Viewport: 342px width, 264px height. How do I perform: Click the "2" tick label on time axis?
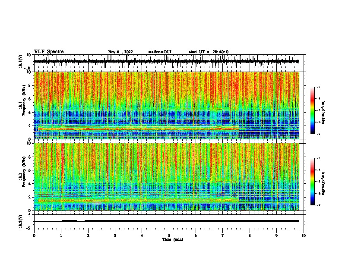tap(88, 236)
